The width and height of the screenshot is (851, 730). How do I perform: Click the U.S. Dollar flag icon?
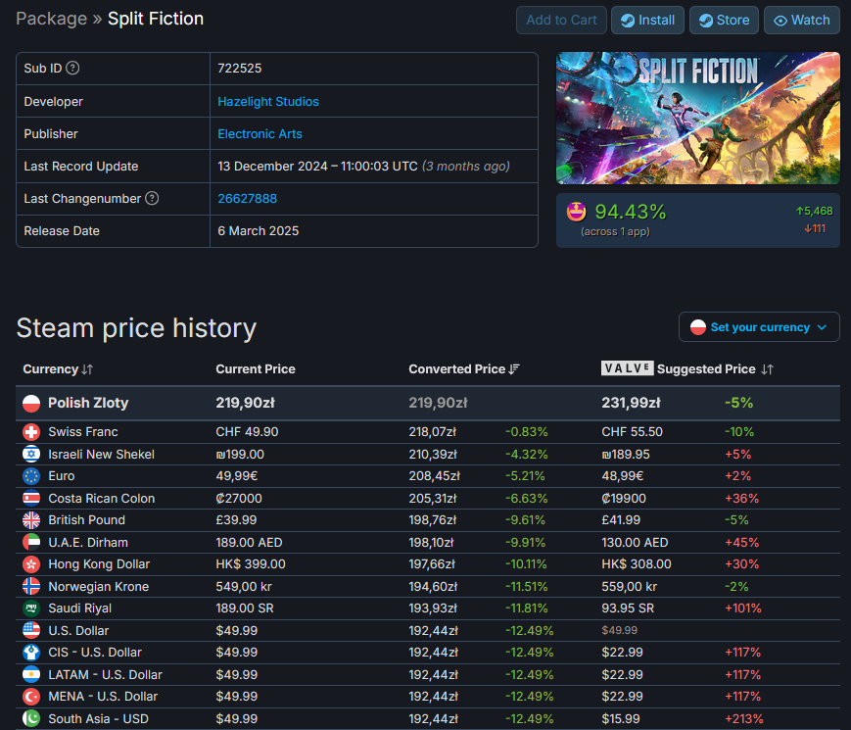pos(31,630)
